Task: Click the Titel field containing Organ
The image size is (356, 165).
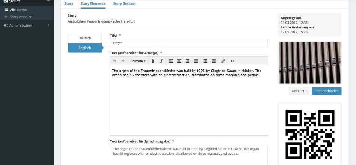Action: click(189, 43)
